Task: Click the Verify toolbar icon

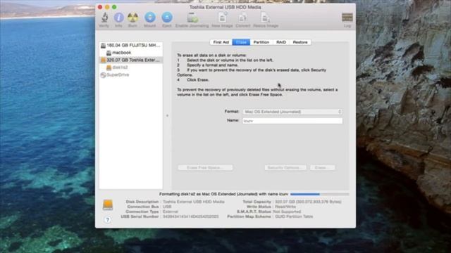Action: tap(104, 18)
